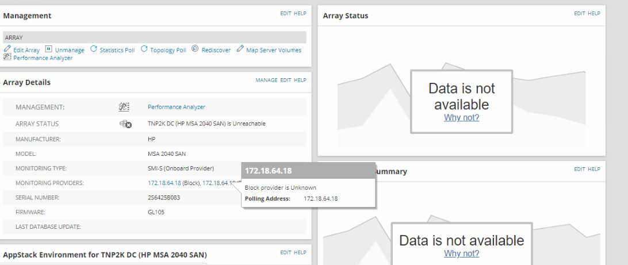628x265 pixels.
Task: Click the Rediscover circular icon
Action: pos(195,49)
